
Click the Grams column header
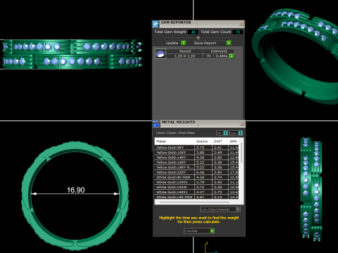(204, 141)
